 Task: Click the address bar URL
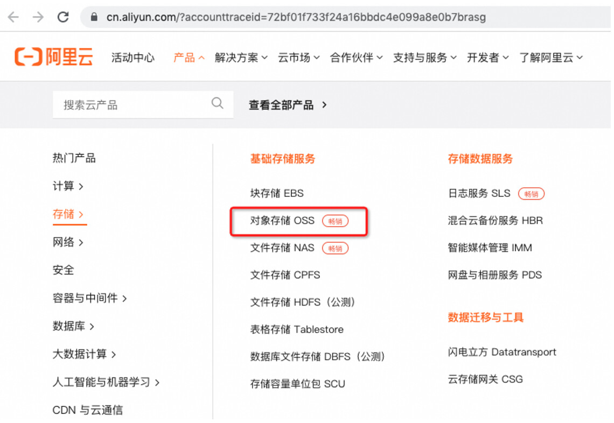[x=296, y=17]
